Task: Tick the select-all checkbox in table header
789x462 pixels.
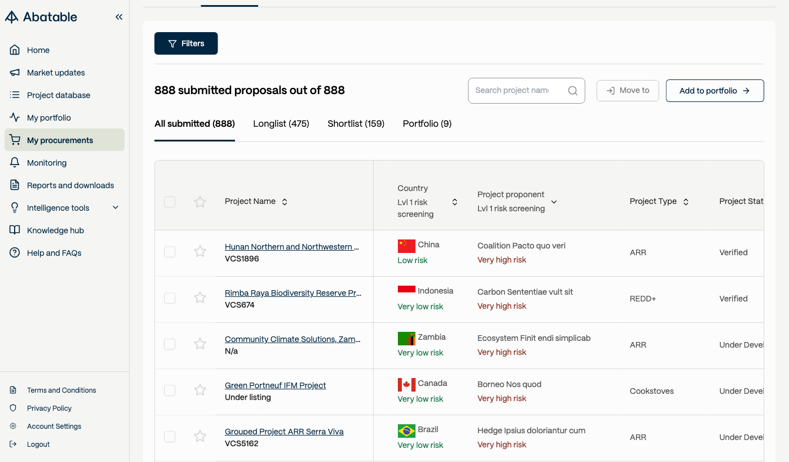Action: 170,202
